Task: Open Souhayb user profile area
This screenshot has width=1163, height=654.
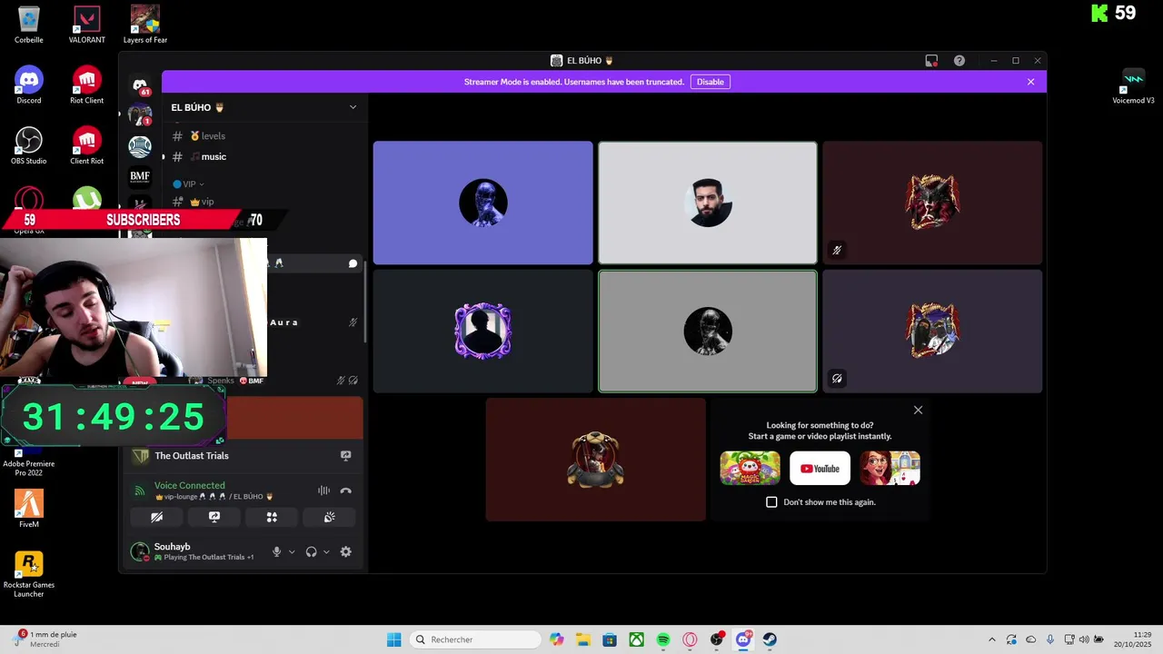Action: pyautogui.click(x=194, y=551)
